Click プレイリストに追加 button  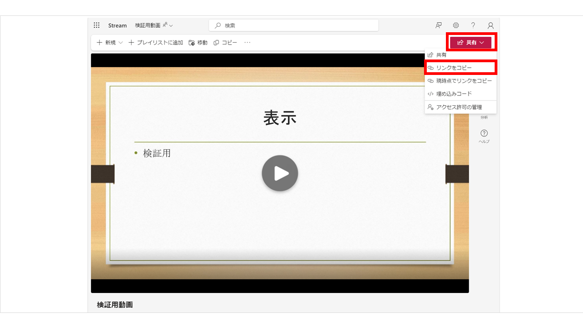[156, 43]
